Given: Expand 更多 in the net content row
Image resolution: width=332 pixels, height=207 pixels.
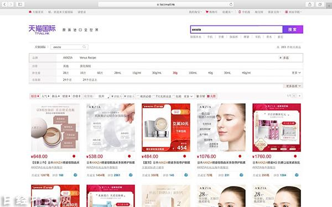Looking at the screenshot, I should pos(296,73).
